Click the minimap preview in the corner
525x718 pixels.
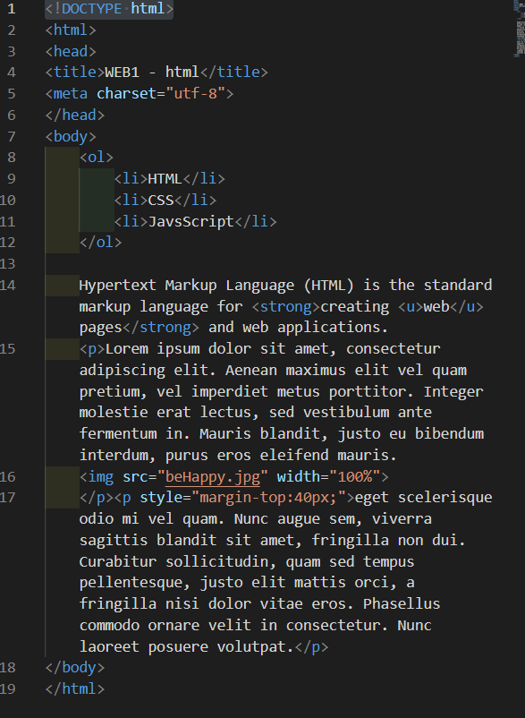(x=519, y=28)
